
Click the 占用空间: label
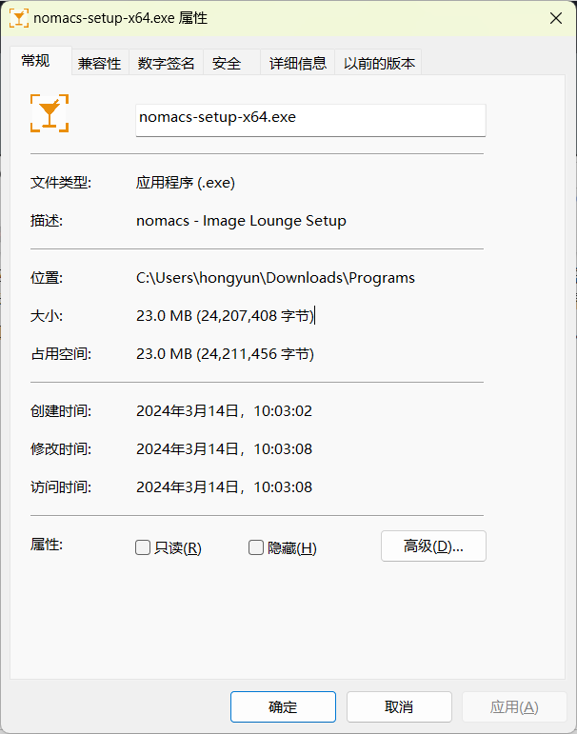click(x=61, y=354)
